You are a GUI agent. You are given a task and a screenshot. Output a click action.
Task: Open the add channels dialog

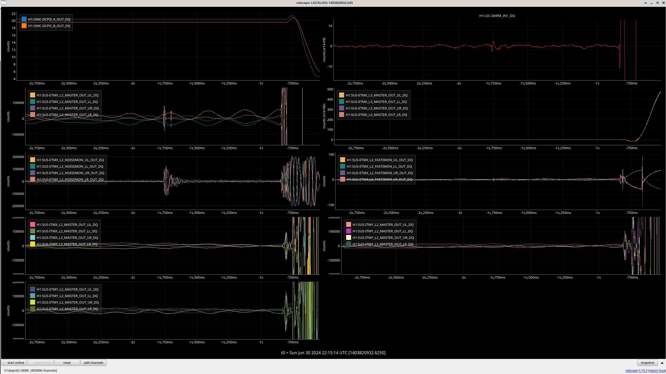pos(93,363)
